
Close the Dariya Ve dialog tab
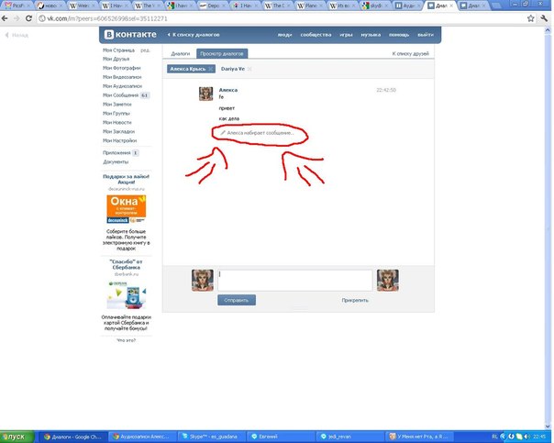[249, 69]
